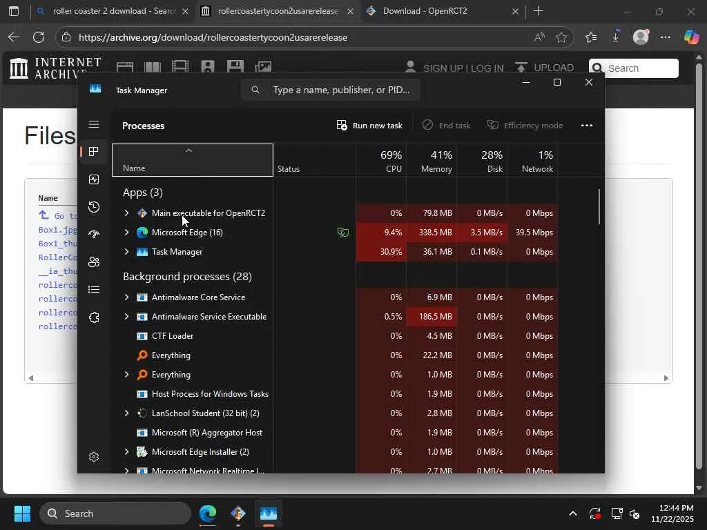Viewport: 707px width, 530px height.
Task: Open Edge Downloads icon
Action: (615, 37)
